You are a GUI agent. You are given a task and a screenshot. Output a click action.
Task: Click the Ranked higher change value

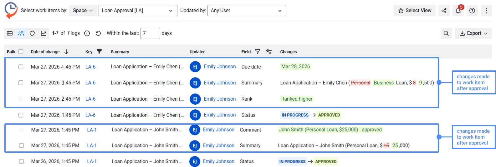(297, 99)
